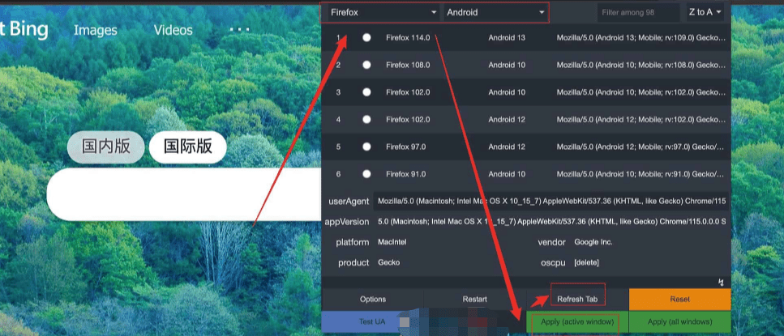Screen dimensions: 784x336
Task: Switch to the 国际版 tab
Action: tap(187, 147)
